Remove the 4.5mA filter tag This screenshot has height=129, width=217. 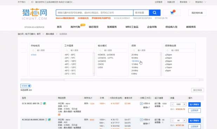point(29,86)
